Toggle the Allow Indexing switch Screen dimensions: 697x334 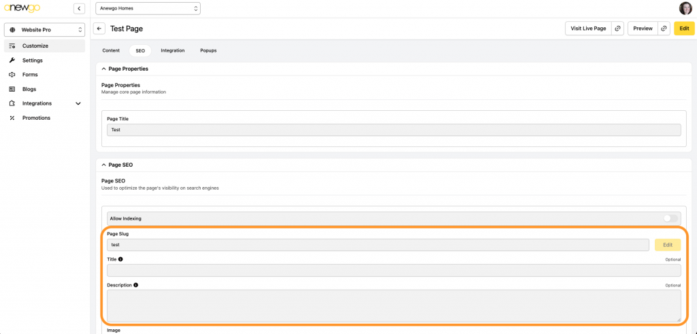click(671, 218)
